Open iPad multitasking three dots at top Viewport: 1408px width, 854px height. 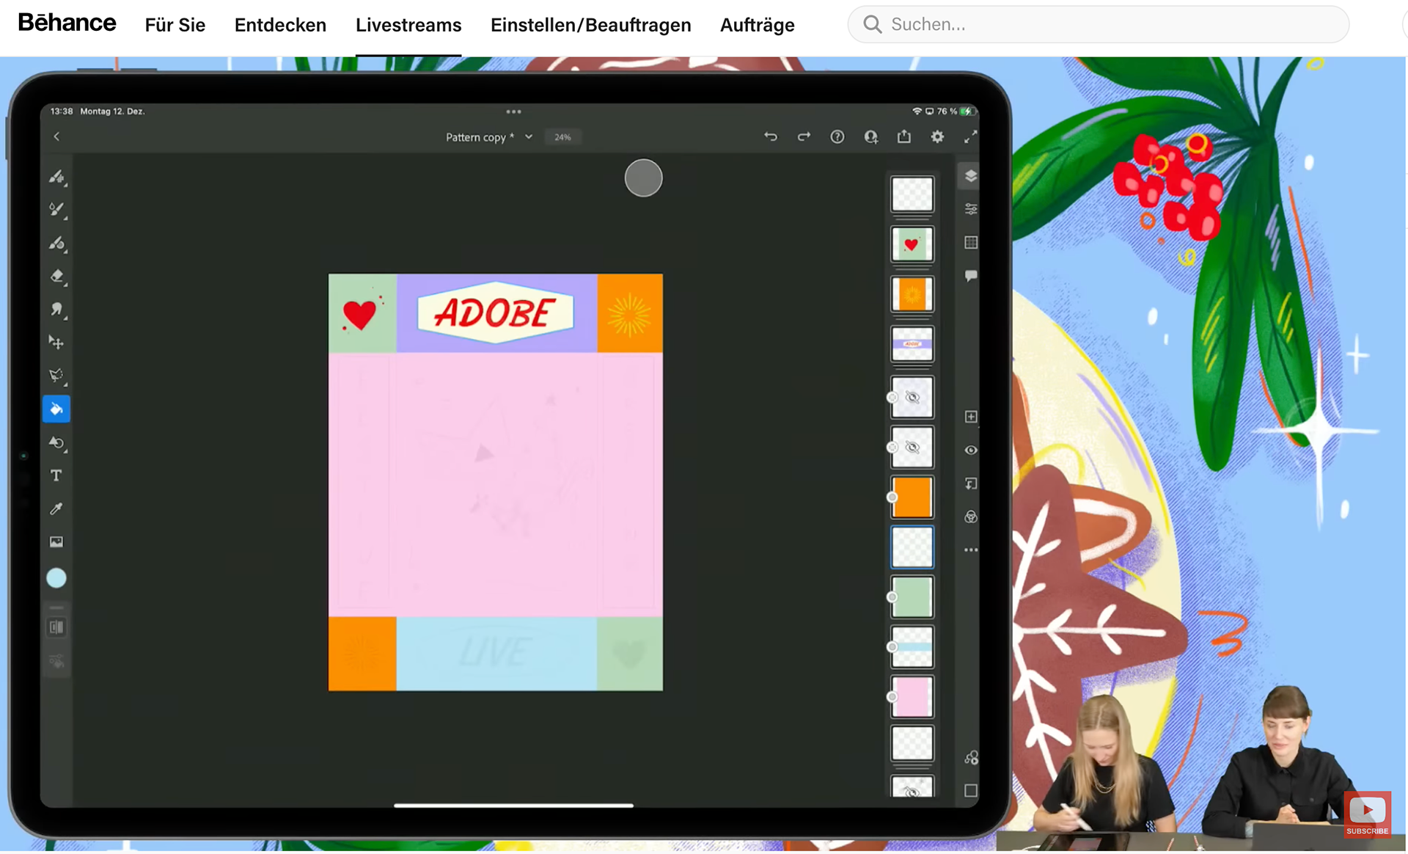(513, 112)
